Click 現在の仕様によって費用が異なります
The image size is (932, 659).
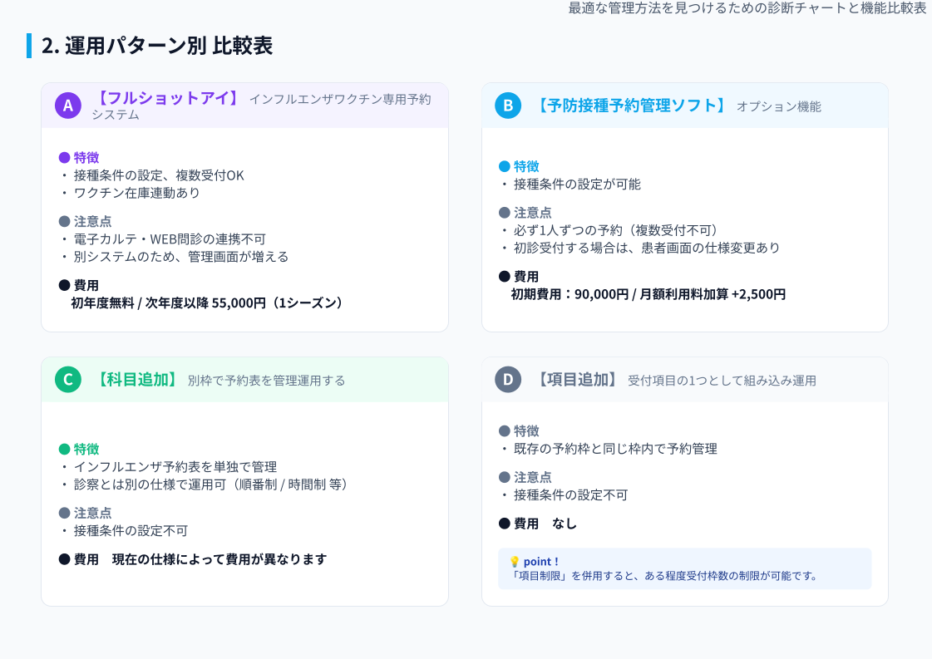tap(219, 559)
